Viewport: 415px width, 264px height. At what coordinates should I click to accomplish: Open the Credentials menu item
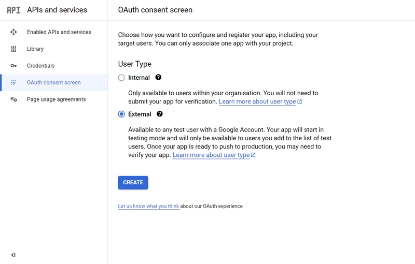(x=54, y=66)
